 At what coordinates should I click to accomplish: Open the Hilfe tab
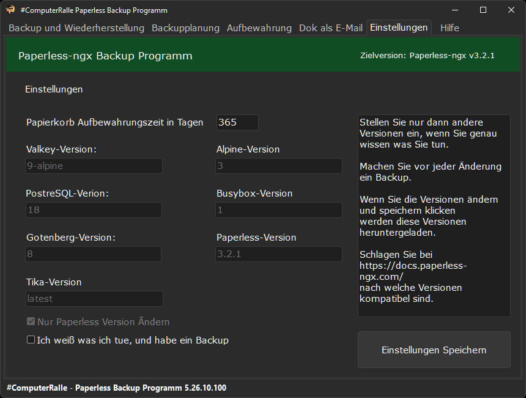450,28
